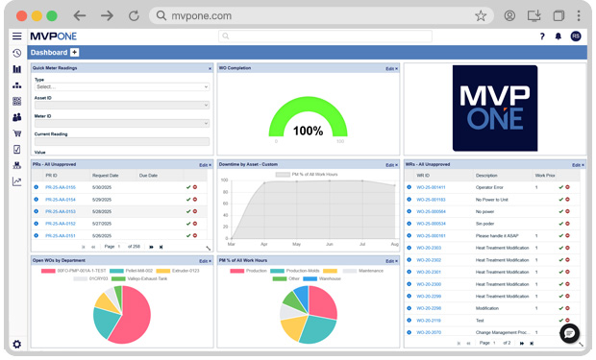Click the top search box
Screen dimensions: 596x360
point(325,36)
